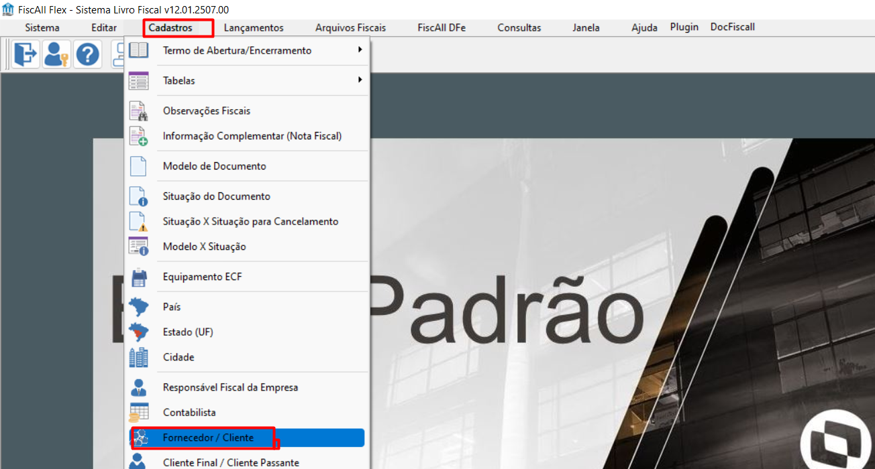Open the Plugin menu
Image resolution: width=875 pixels, height=469 pixels.
pyautogui.click(x=684, y=27)
